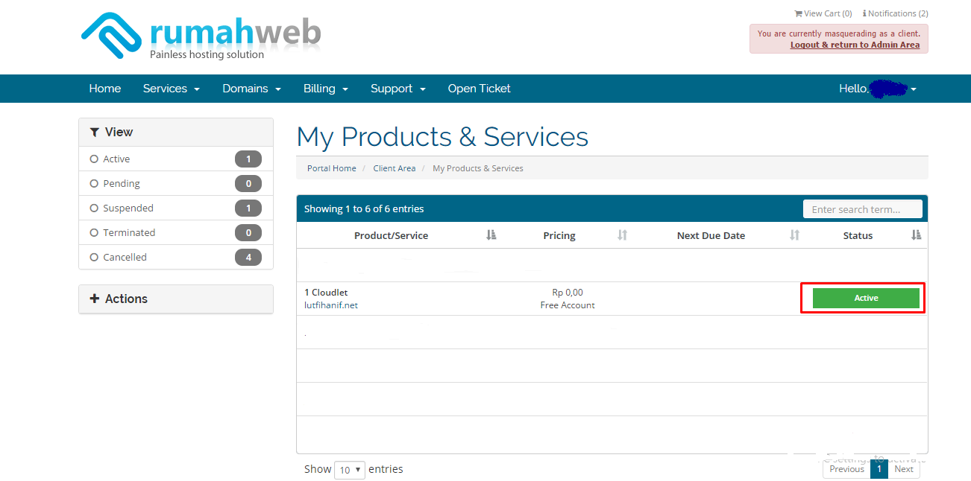Sort by Pricing column icon
The image size is (971, 481).
[623, 235]
